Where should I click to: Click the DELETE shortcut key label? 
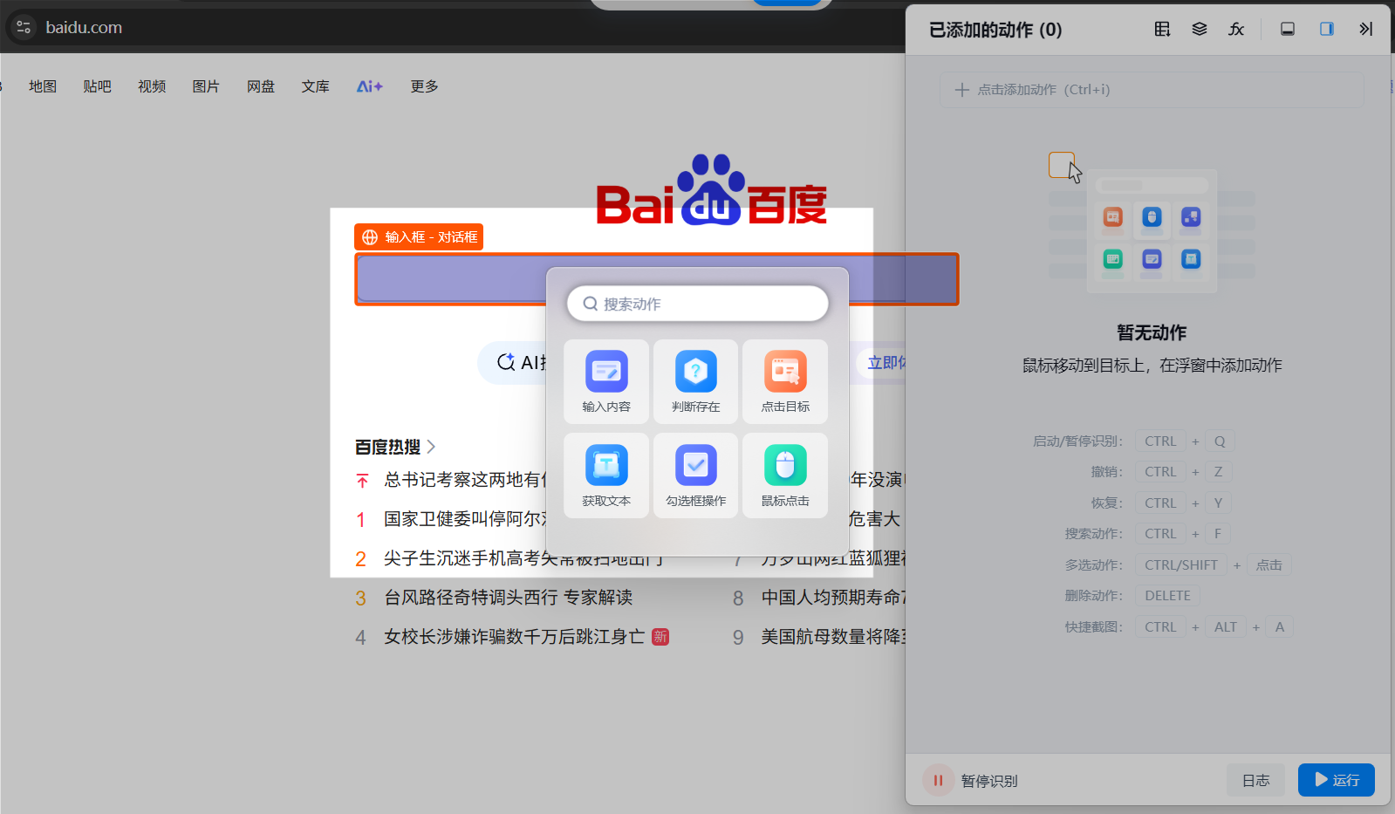click(x=1167, y=595)
